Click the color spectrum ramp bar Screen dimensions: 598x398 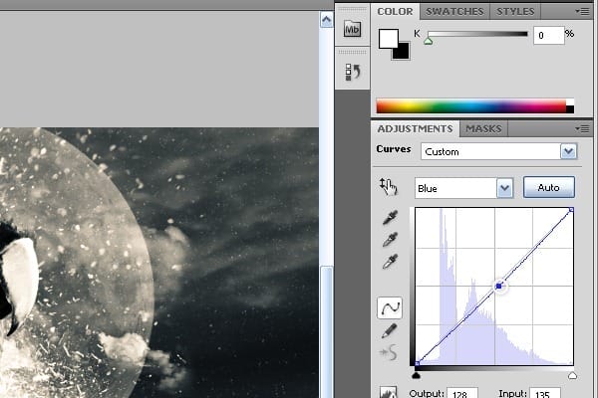473,106
